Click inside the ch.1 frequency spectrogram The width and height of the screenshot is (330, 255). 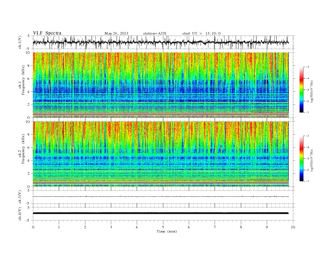pos(160,85)
